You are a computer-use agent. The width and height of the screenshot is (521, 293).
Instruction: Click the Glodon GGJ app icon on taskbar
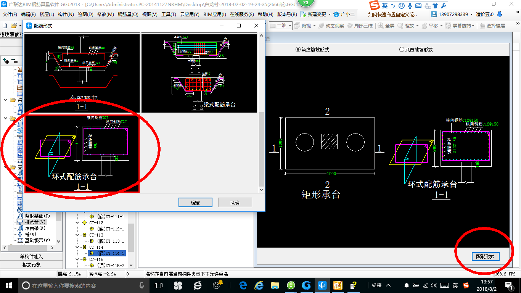pyautogui.click(x=322, y=285)
